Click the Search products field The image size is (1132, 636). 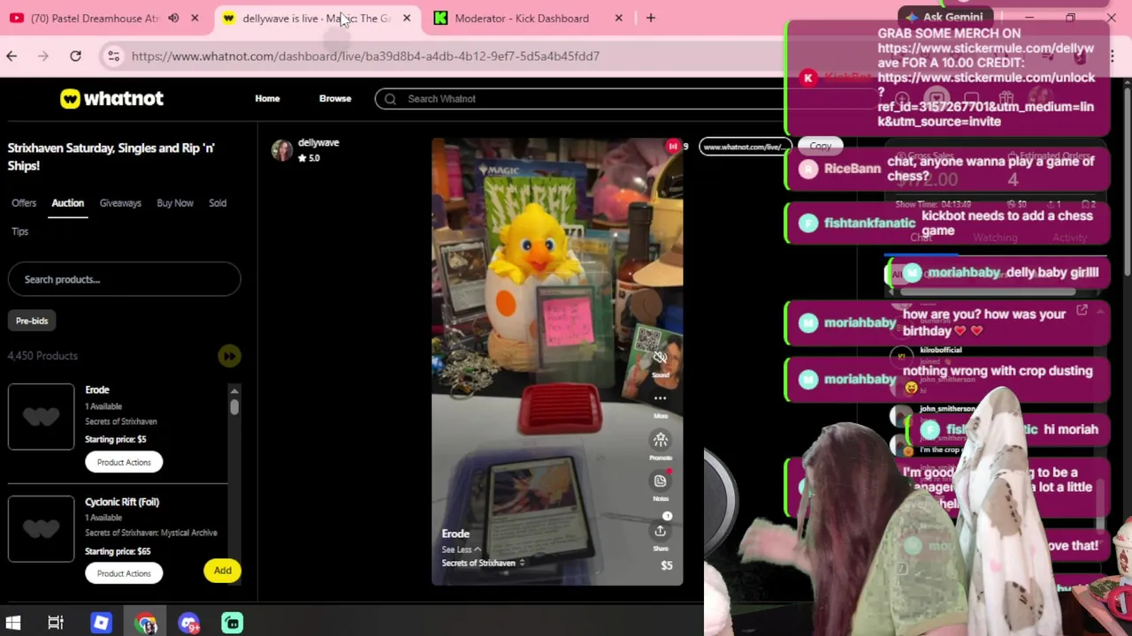124,279
